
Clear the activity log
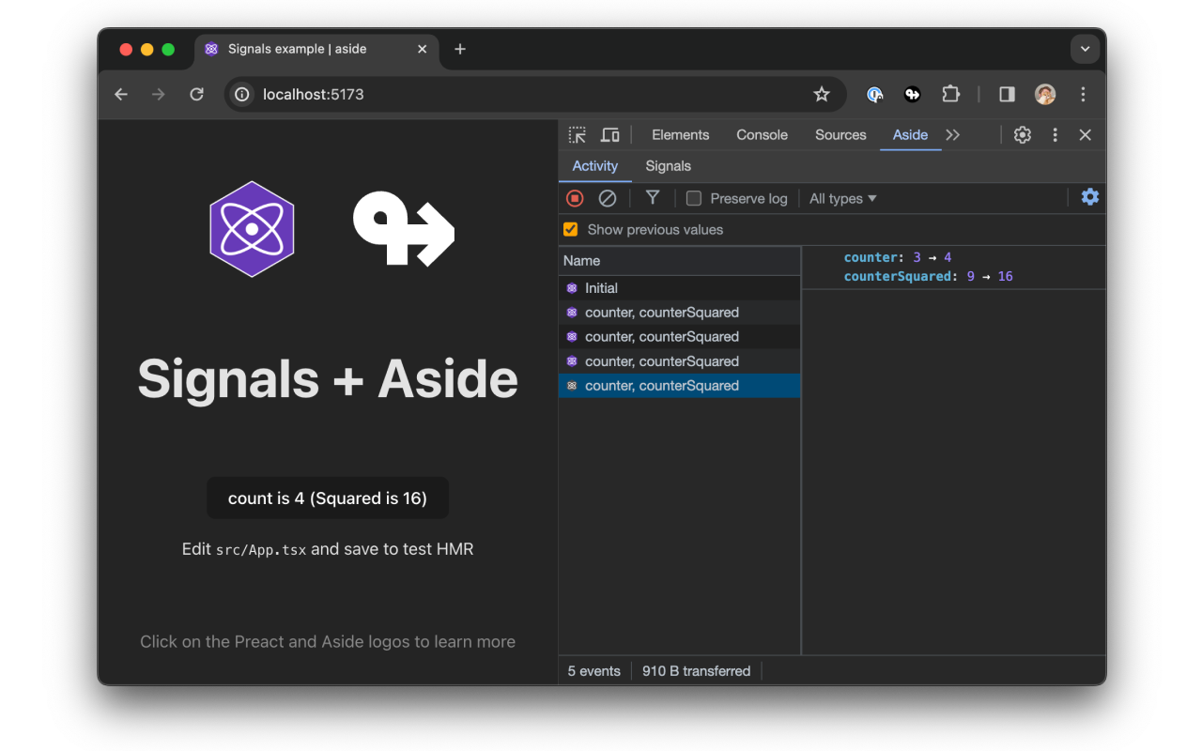coord(608,198)
